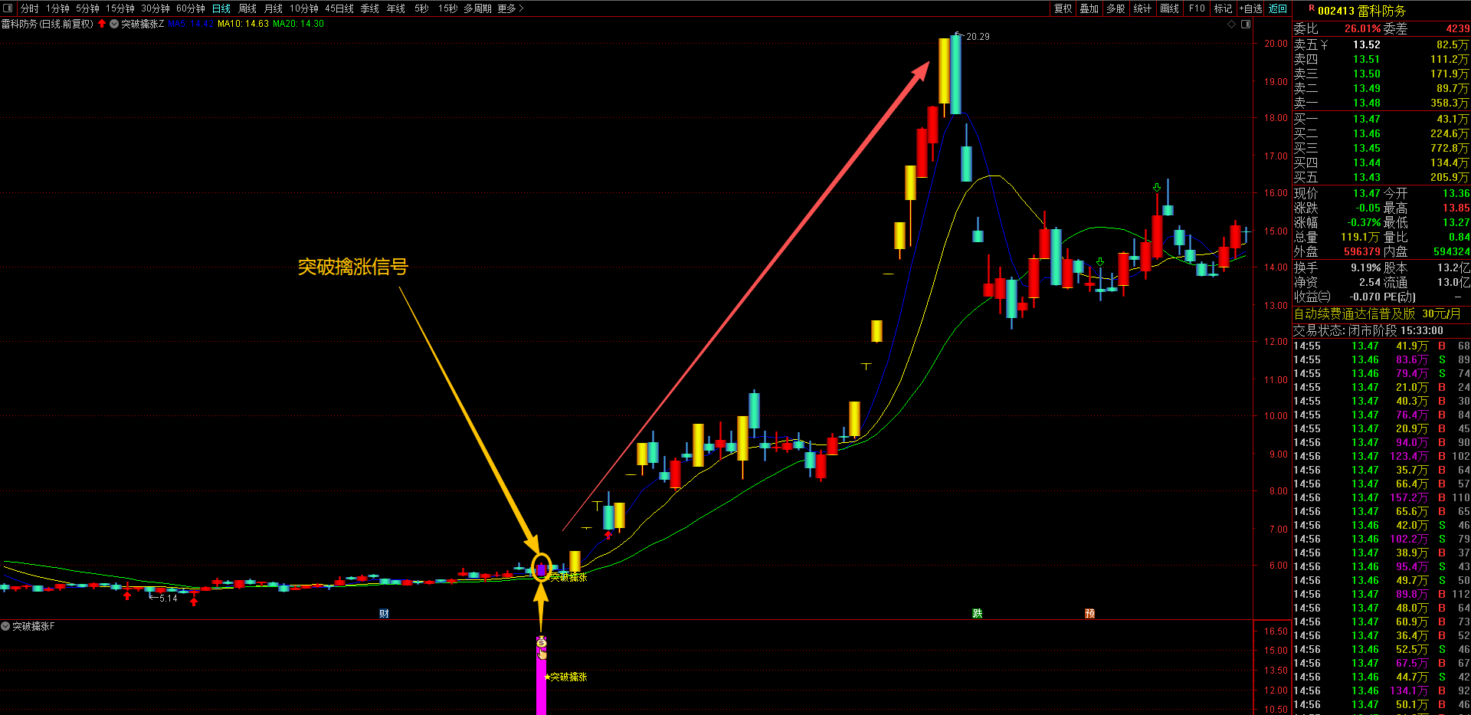This screenshot has height=715, width=1471.
Task: Click the 复权 adjustment button
Action: 1063,8
